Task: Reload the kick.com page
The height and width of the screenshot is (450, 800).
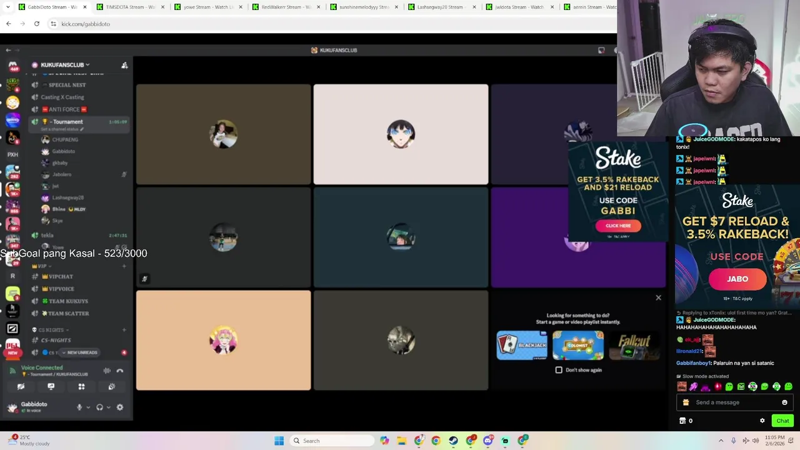Action: pos(37,24)
